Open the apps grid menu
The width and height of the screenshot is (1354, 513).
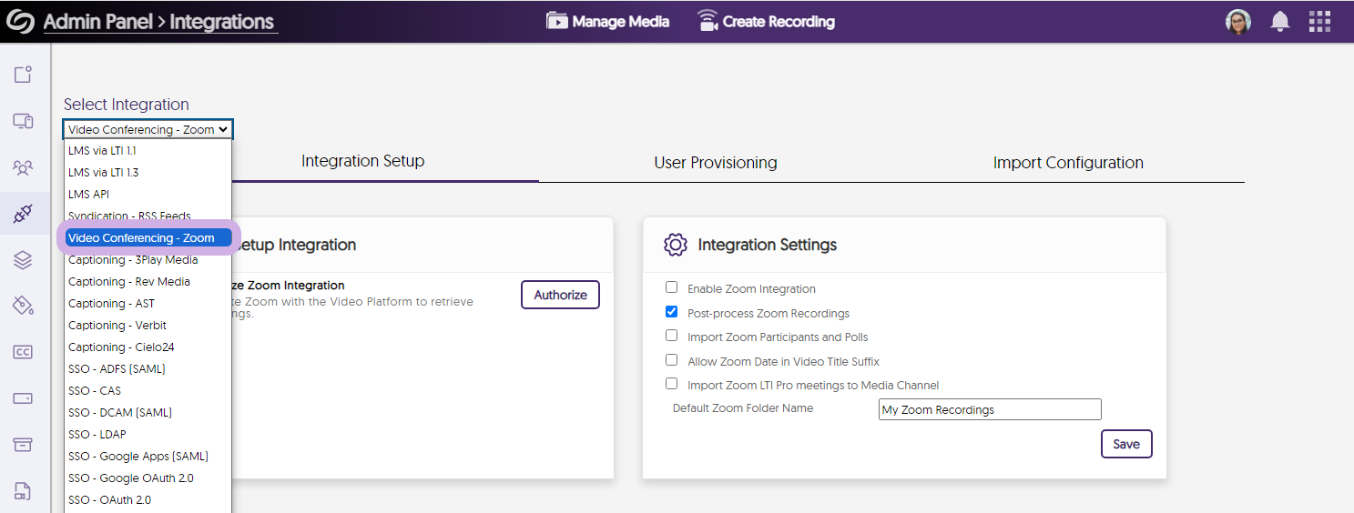[x=1319, y=22]
